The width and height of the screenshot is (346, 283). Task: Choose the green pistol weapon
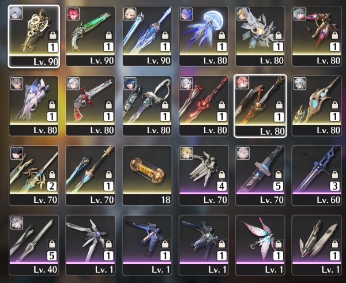[x=91, y=36]
